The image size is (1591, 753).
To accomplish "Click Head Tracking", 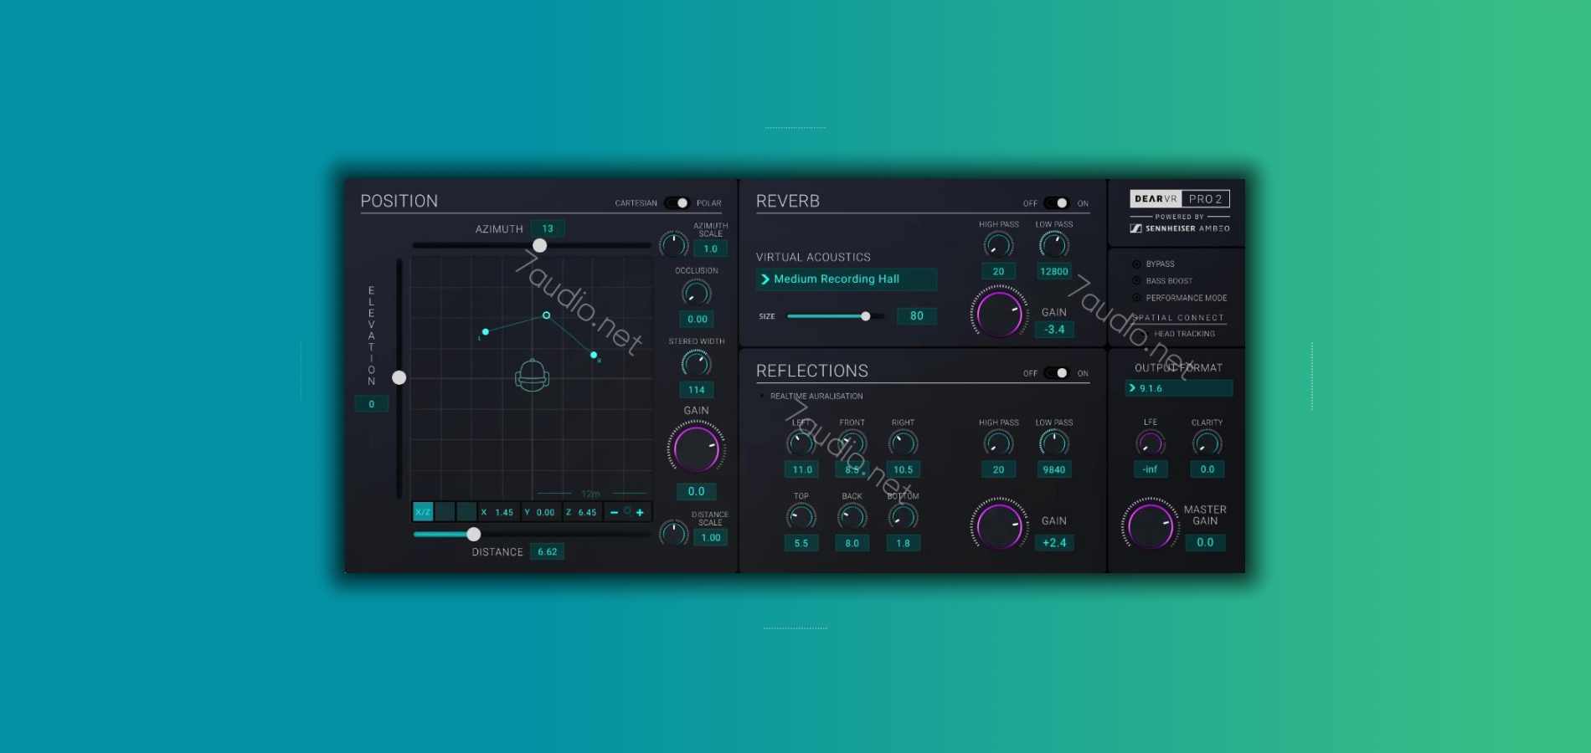I will [1184, 334].
